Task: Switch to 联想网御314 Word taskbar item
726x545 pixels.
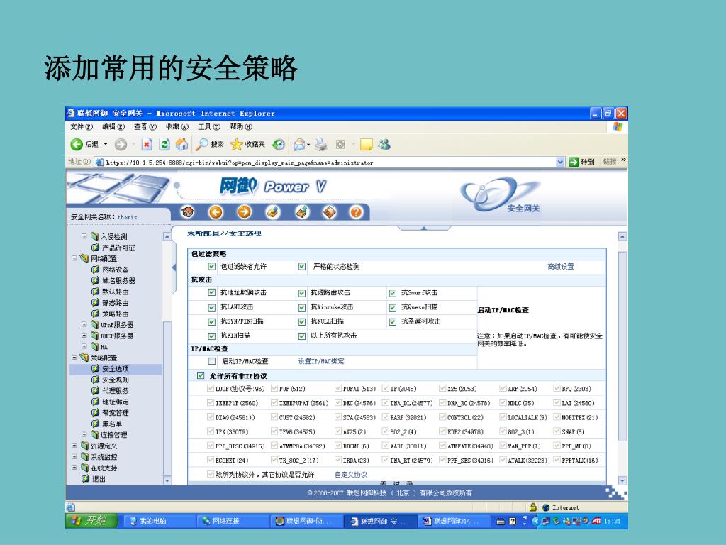Action: [x=454, y=521]
